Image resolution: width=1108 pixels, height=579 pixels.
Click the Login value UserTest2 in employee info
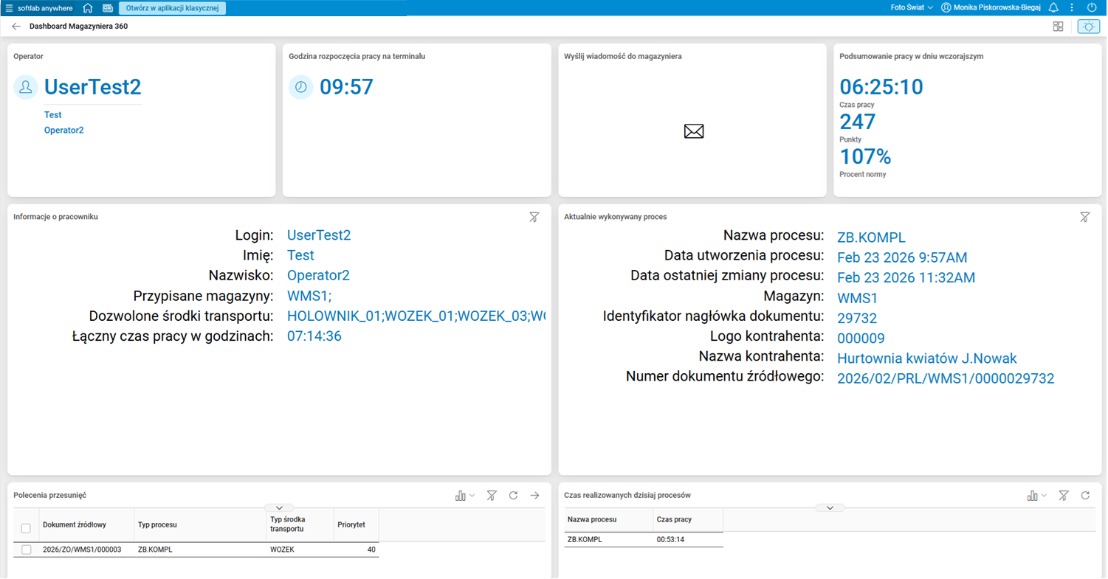click(x=319, y=235)
